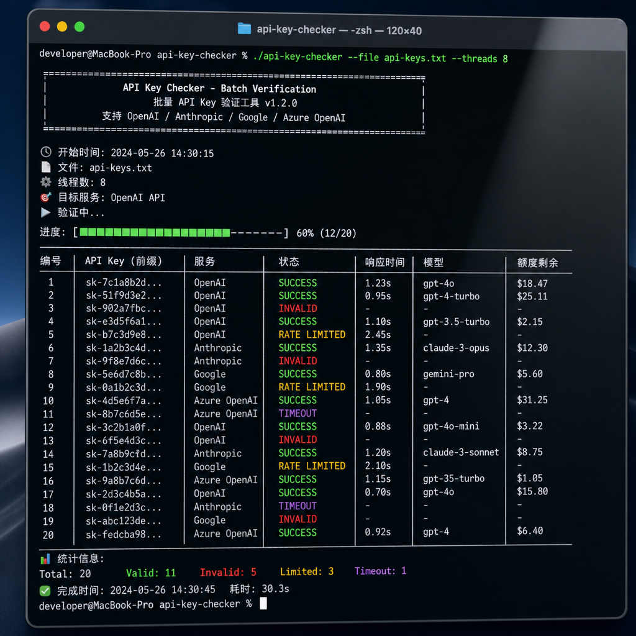This screenshot has height=636, width=636.
Task: Click the gear icon beside 线程数
Action: (46, 182)
